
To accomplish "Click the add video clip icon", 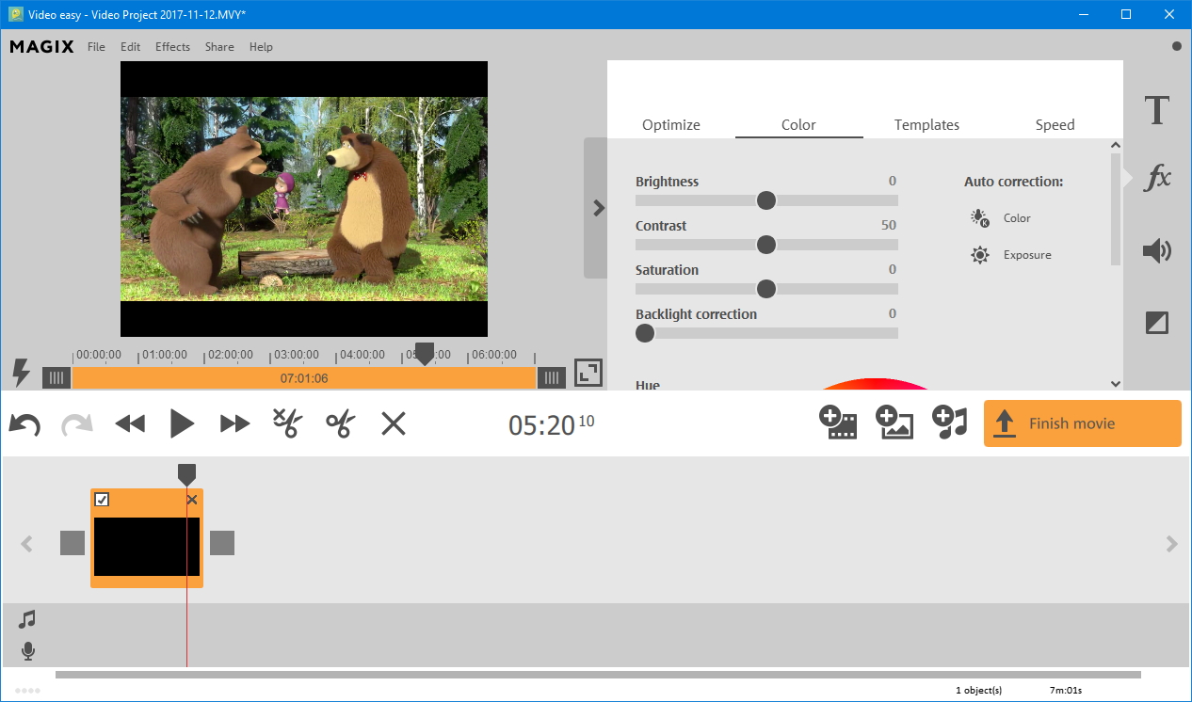I will click(x=837, y=423).
